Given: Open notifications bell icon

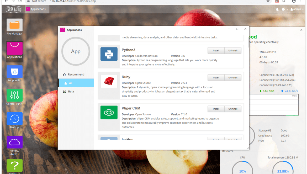Looking at the screenshot, I should tap(277, 9).
